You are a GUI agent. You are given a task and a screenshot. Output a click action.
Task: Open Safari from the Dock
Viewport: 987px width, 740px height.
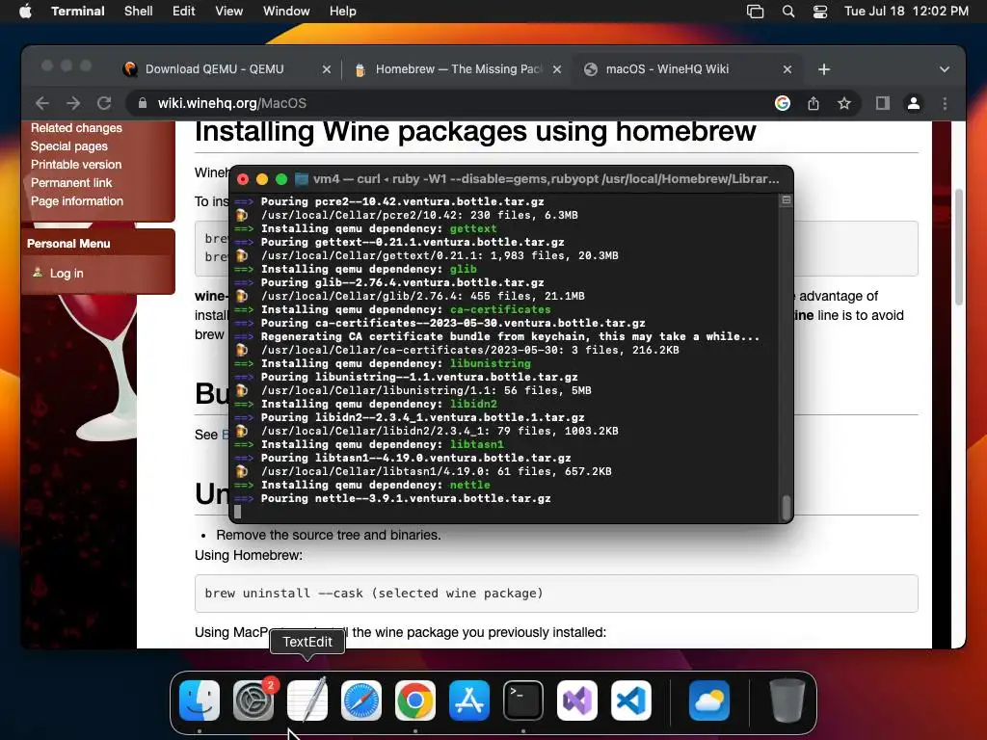point(361,700)
